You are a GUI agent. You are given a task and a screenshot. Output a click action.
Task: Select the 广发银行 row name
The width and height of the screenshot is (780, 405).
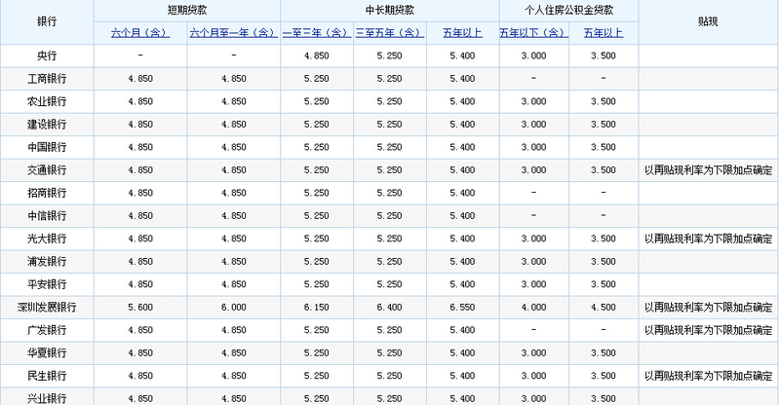pos(47,330)
